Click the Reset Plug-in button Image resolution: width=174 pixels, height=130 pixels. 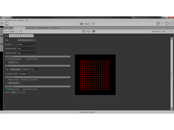pyautogui.click(x=156, y=32)
